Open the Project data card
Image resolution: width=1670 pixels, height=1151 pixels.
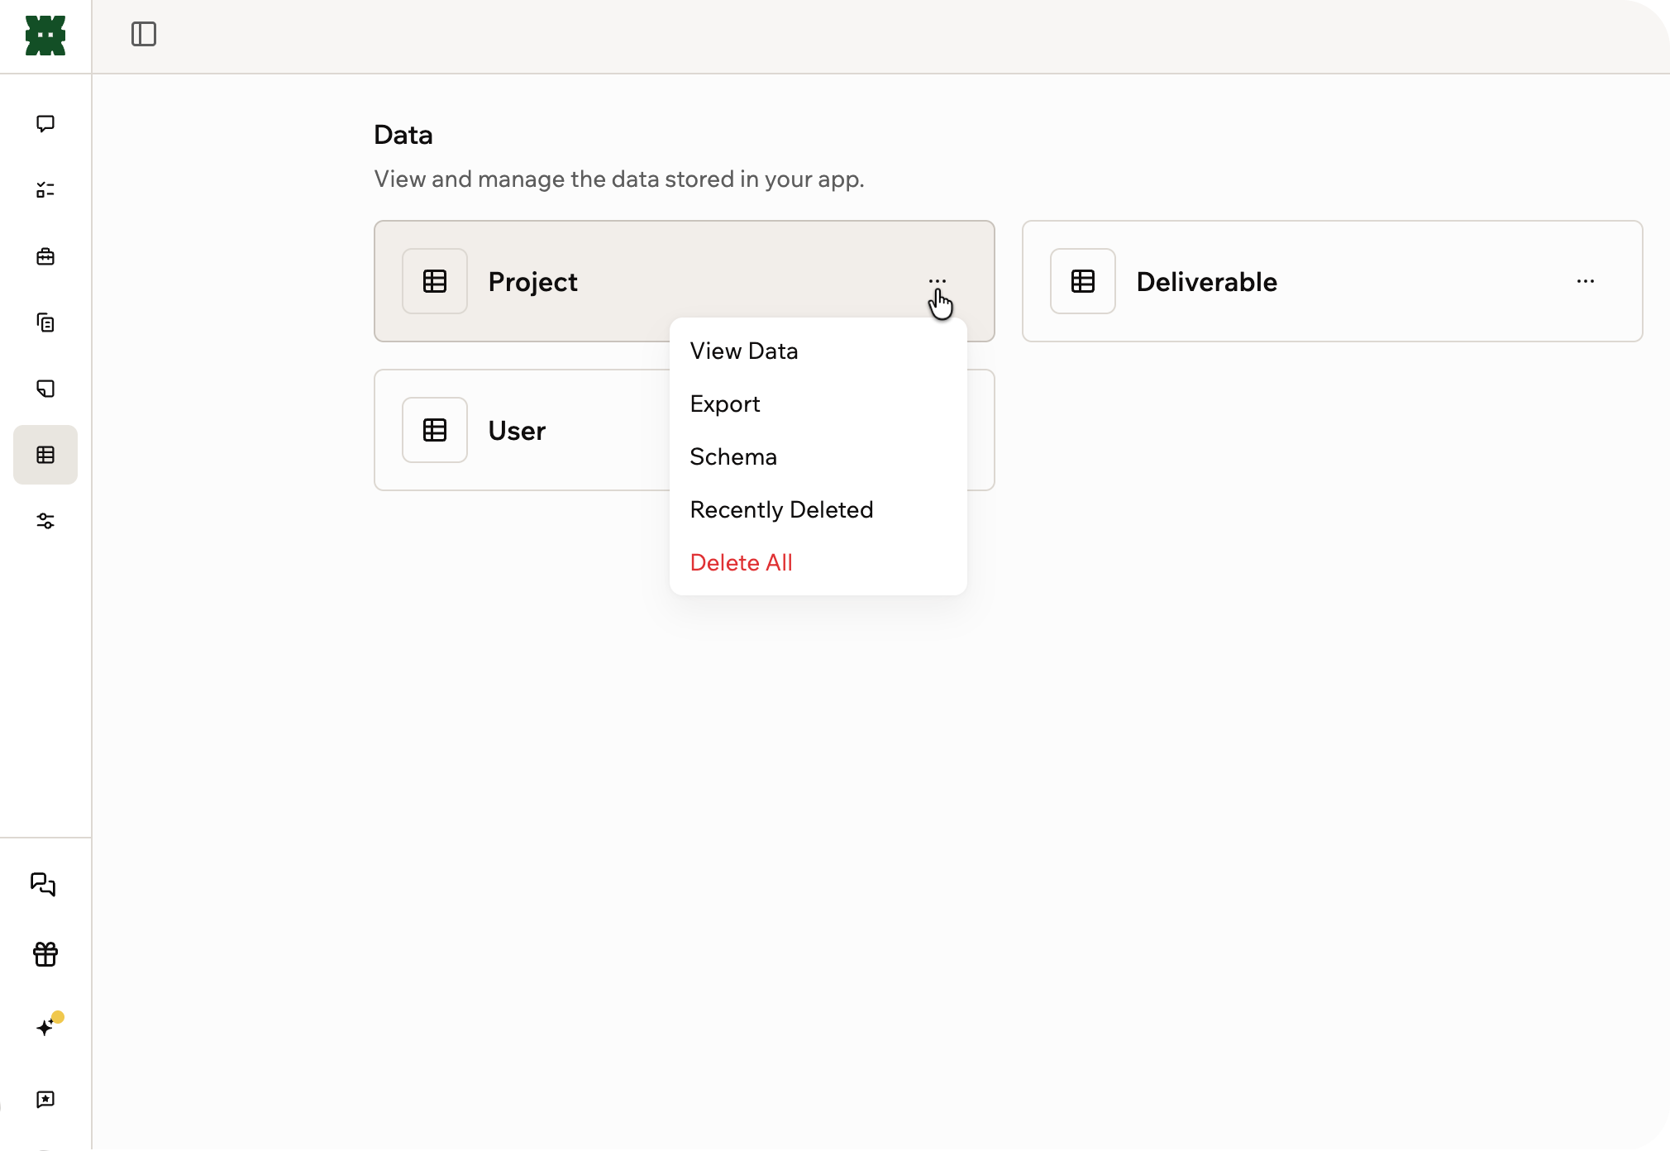(685, 281)
